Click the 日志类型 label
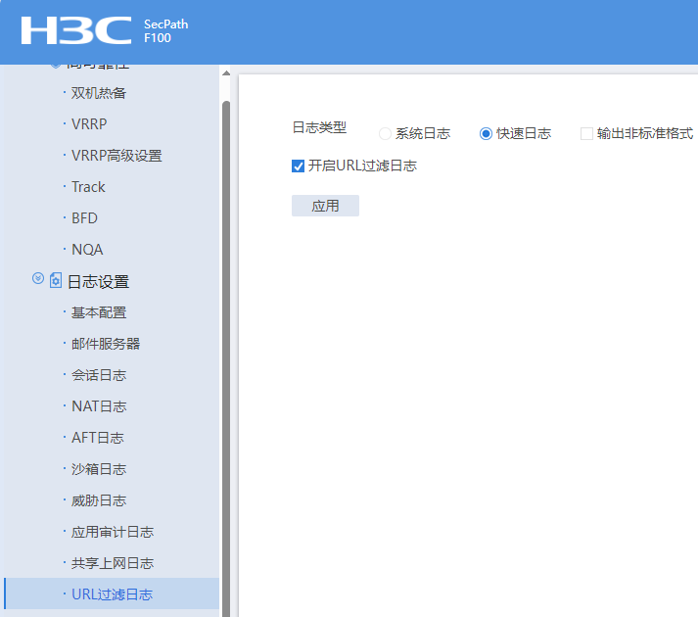The image size is (698, 617). (319, 128)
